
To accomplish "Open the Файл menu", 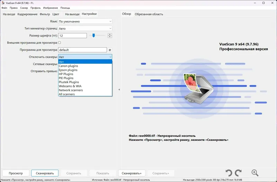I will pyautogui.click(x=4, y=8).
